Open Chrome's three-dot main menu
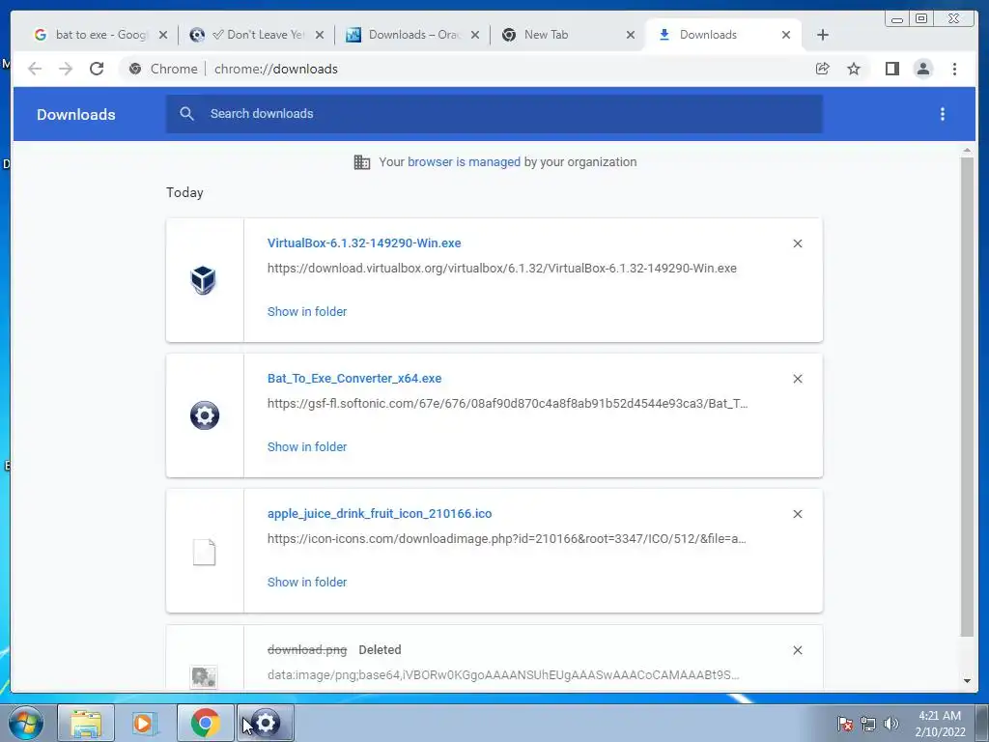This screenshot has height=742, width=989. [954, 69]
